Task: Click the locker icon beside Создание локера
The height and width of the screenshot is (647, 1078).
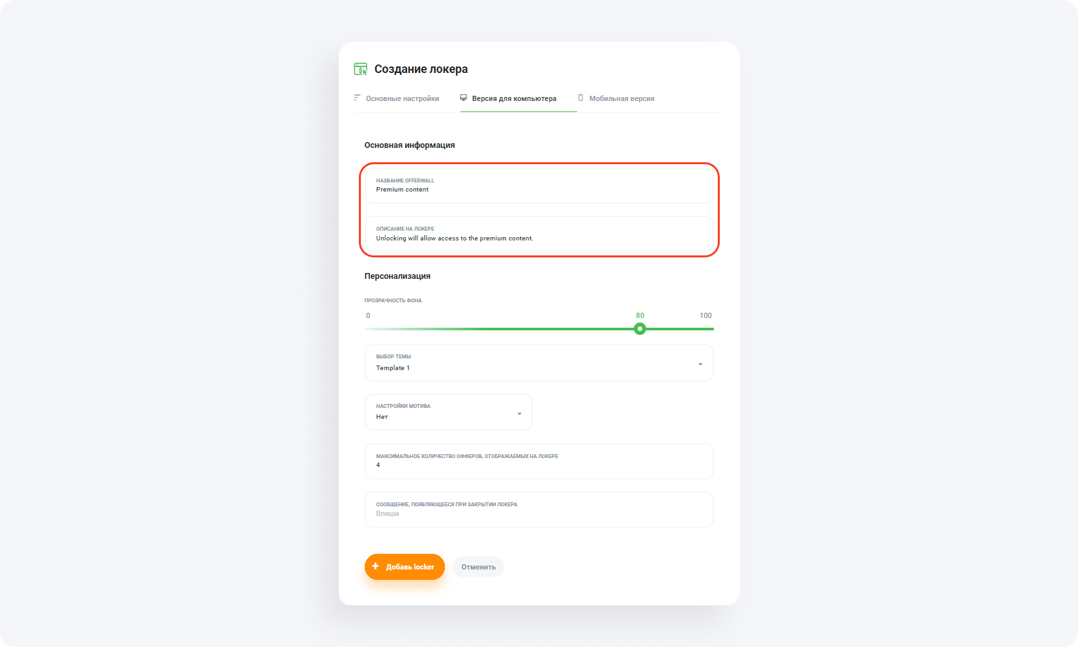Action: coord(360,69)
